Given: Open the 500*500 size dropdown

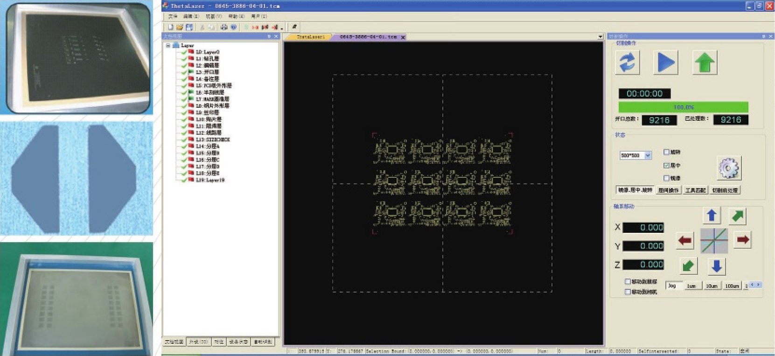Looking at the screenshot, I should click(x=648, y=155).
